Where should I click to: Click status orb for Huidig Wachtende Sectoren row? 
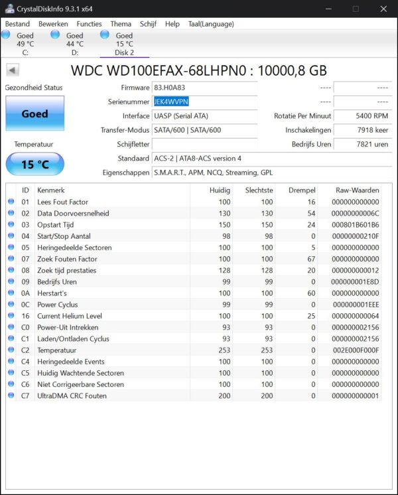[x=11, y=372]
